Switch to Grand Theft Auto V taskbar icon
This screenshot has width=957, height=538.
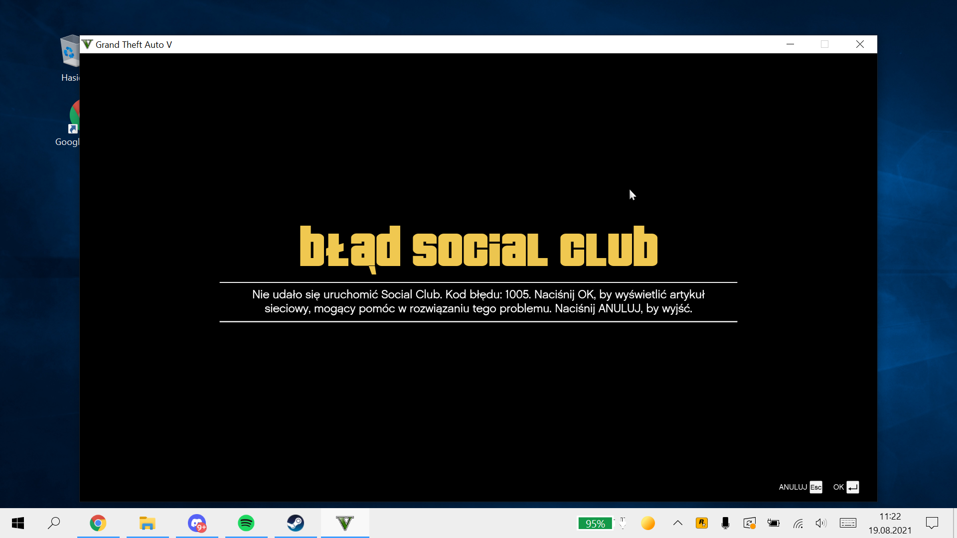point(344,523)
